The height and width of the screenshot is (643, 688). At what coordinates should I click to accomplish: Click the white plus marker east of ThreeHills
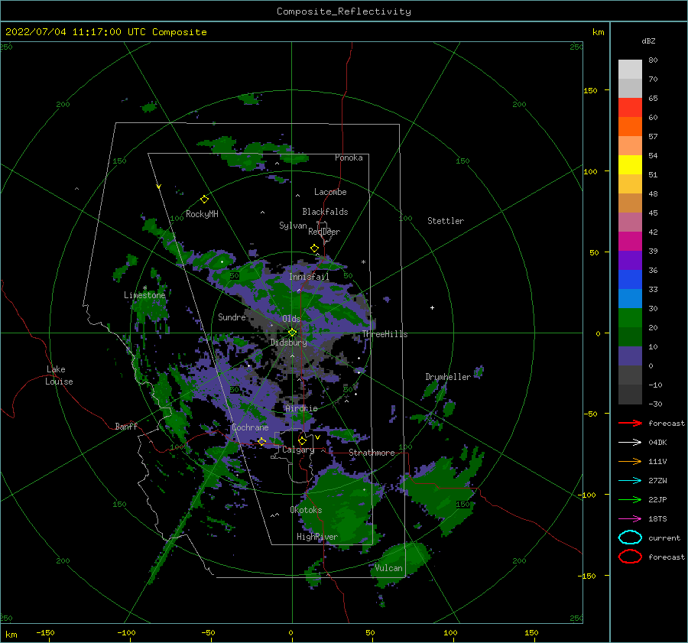[432, 307]
